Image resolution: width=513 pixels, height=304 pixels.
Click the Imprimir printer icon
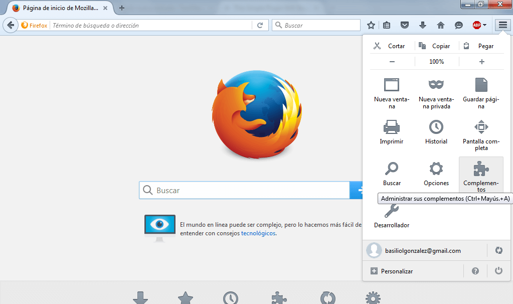pyautogui.click(x=392, y=126)
